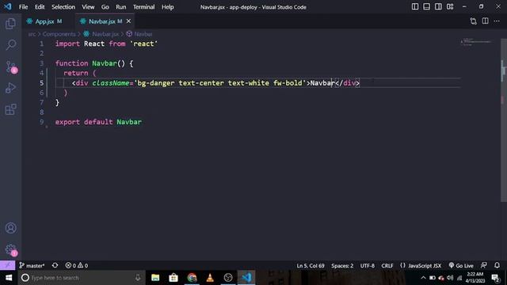This screenshot has width=507, height=285.
Task: Click the Windows Start button
Action: [9, 278]
